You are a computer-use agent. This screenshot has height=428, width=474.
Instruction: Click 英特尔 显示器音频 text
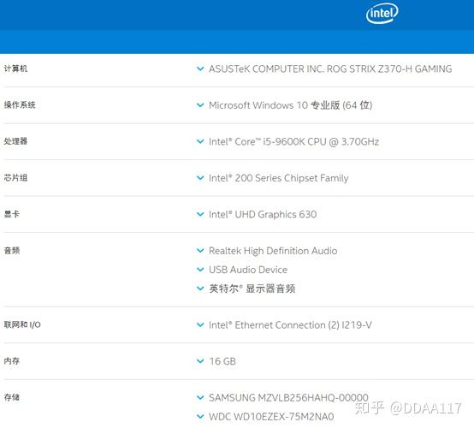[x=252, y=288]
